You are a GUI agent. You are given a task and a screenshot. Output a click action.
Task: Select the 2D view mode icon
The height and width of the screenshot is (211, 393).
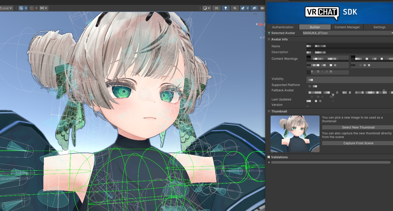(x=216, y=8)
